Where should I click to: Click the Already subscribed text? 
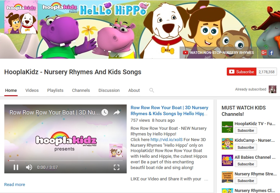click(x=250, y=89)
